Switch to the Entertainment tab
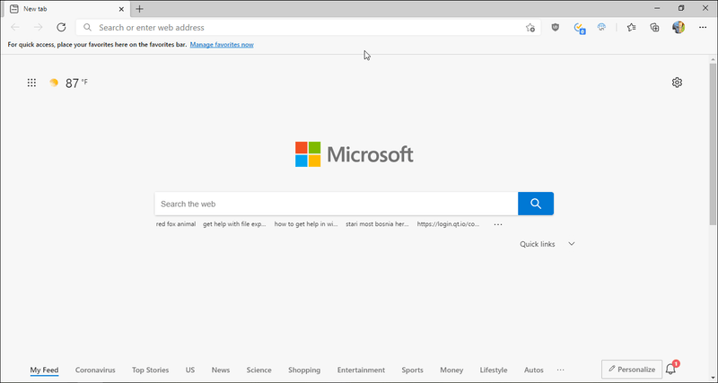 pos(361,370)
